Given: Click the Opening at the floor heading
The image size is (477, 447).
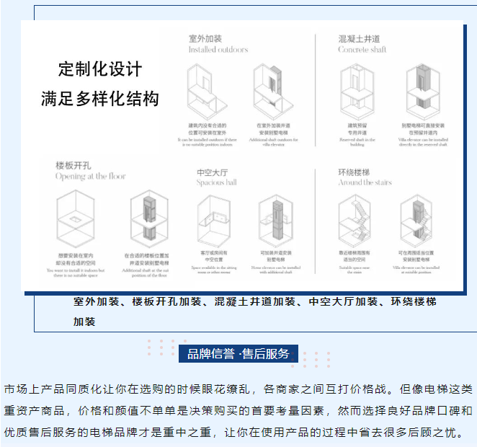Looking at the screenshot, I should tap(90, 177).
